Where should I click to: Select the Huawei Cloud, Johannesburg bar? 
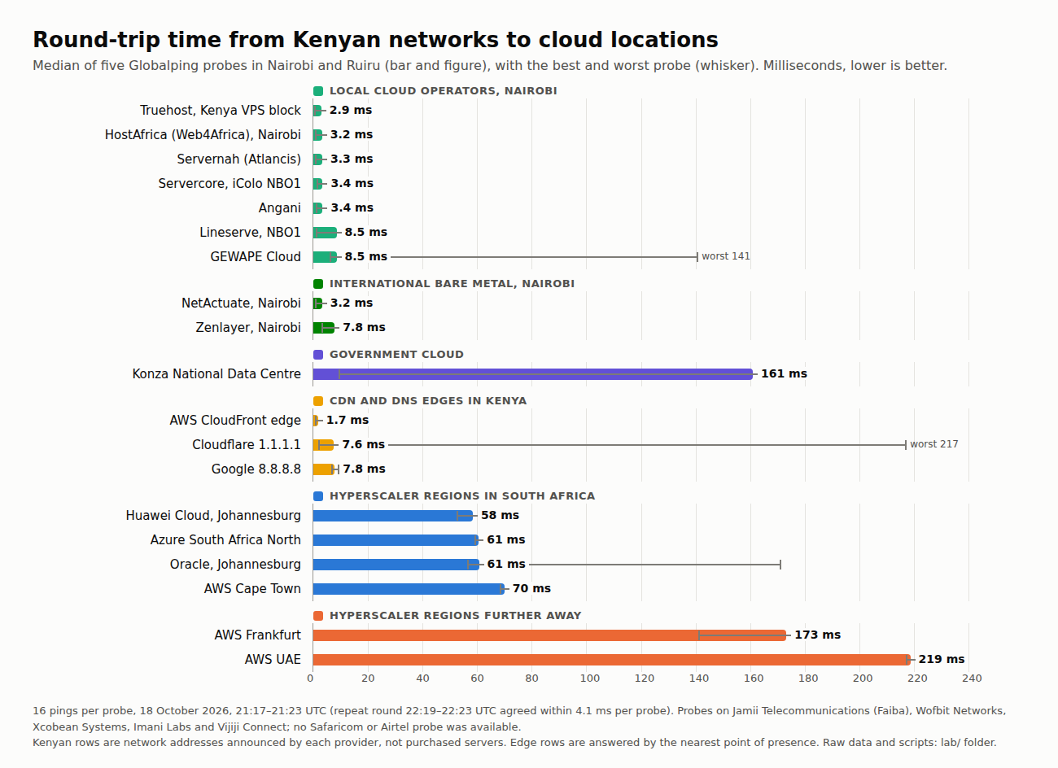tap(392, 516)
